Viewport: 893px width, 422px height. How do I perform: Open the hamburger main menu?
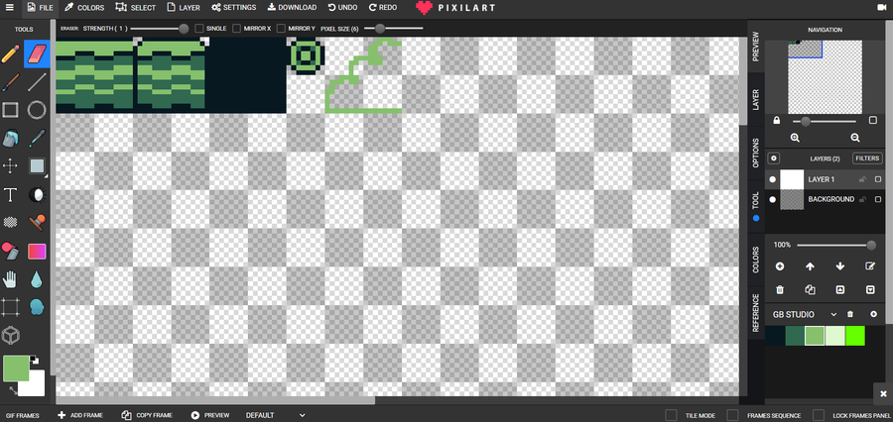coord(10,7)
